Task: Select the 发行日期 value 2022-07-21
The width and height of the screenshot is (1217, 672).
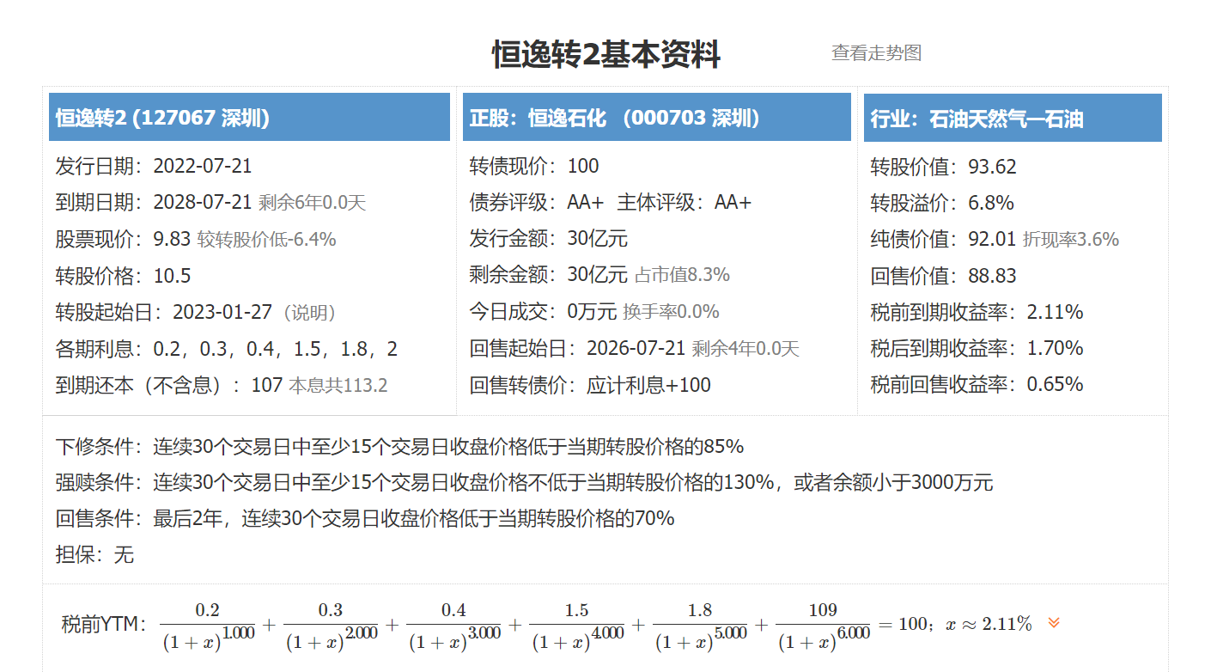Action: (x=203, y=167)
